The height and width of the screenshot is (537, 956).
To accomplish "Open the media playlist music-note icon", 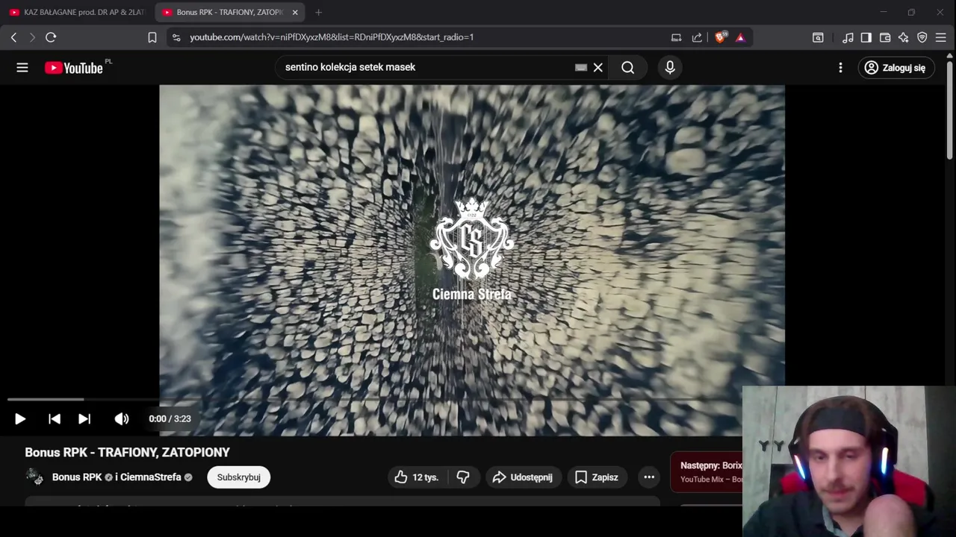I will click(848, 37).
